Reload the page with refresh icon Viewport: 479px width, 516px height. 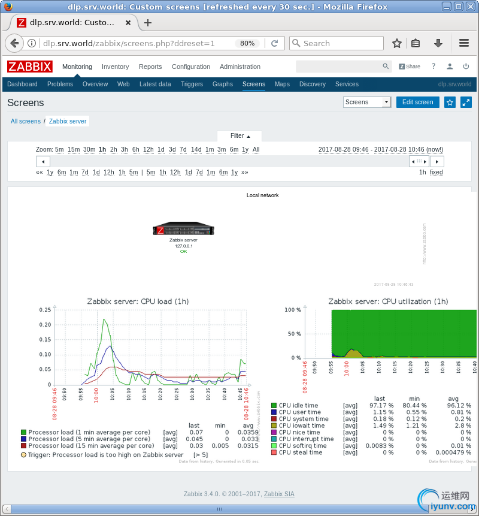pos(274,43)
